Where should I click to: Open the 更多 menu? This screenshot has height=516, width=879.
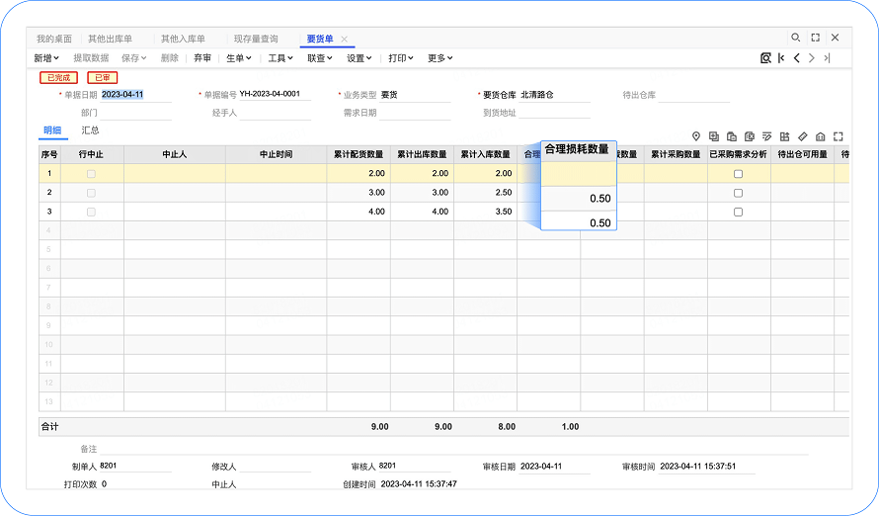click(439, 58)
